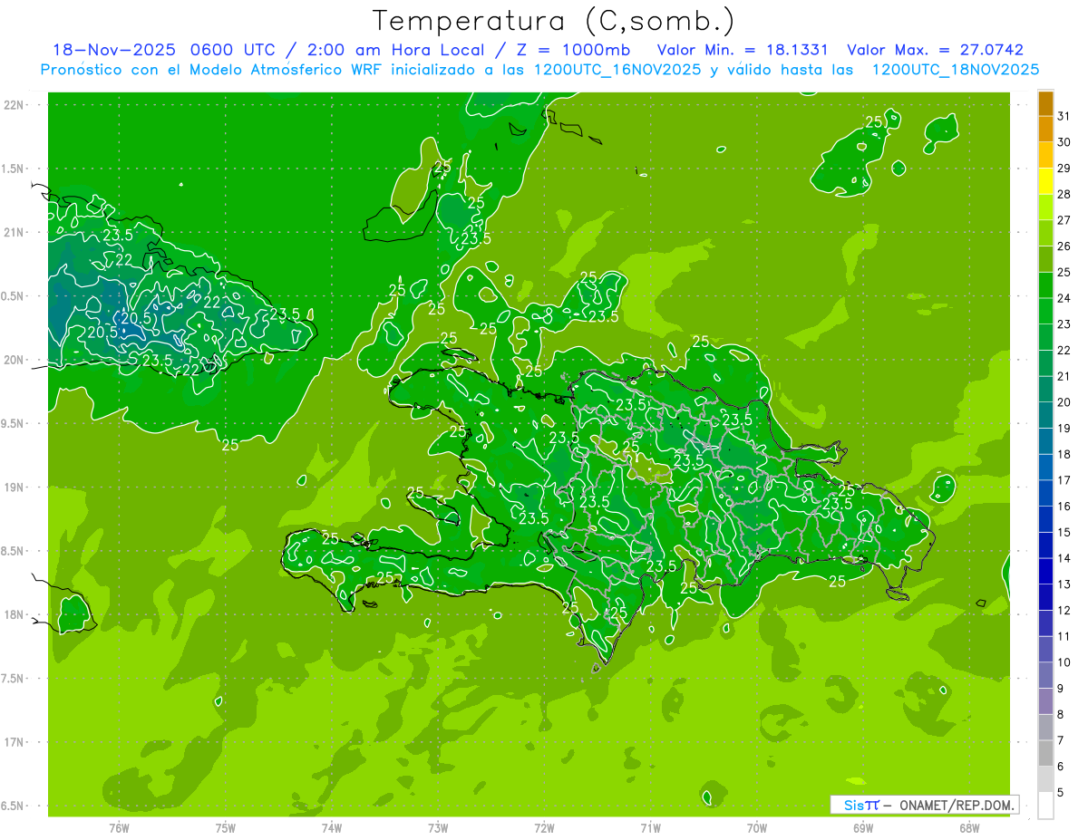Click the 21N latitude axis label
Screen dimensions: 1088x840
pyautogui.click(x=15, y=233)
